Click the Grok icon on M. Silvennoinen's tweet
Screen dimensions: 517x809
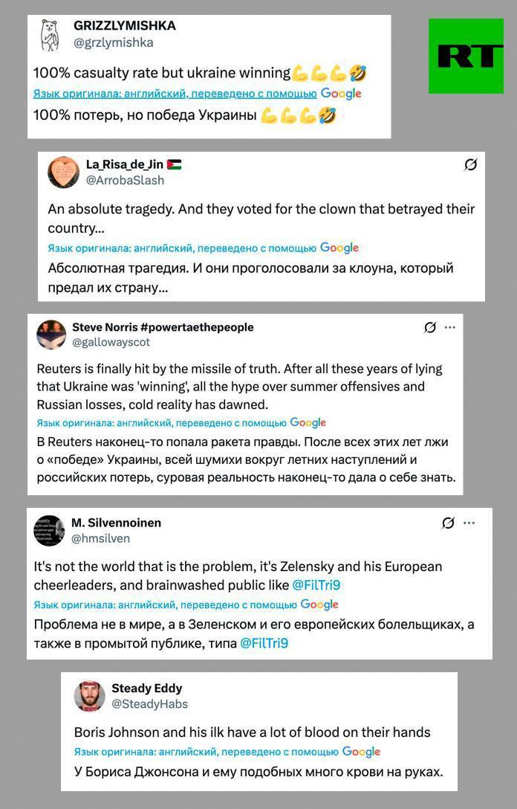click(448, 523)
